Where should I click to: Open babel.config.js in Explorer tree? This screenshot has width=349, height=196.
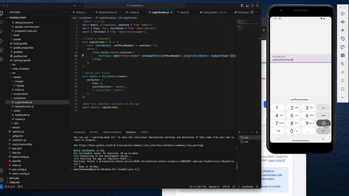(21, 157)
